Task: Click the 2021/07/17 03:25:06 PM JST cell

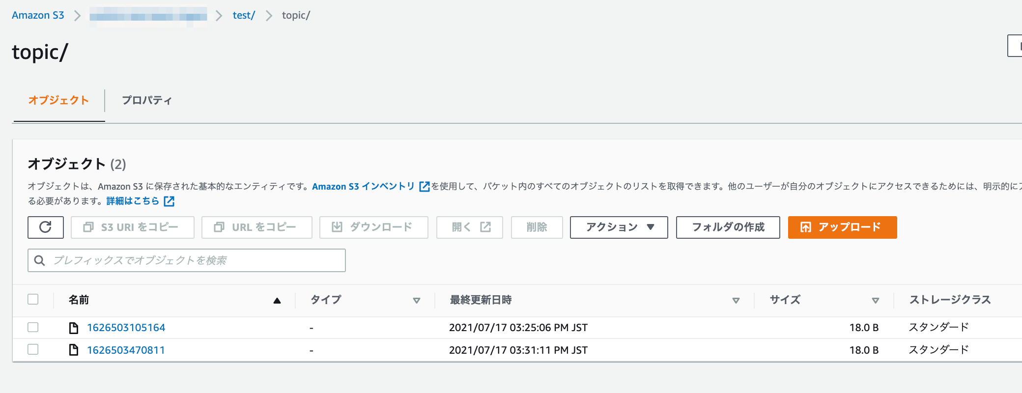Action: click(x=518, y=328)
